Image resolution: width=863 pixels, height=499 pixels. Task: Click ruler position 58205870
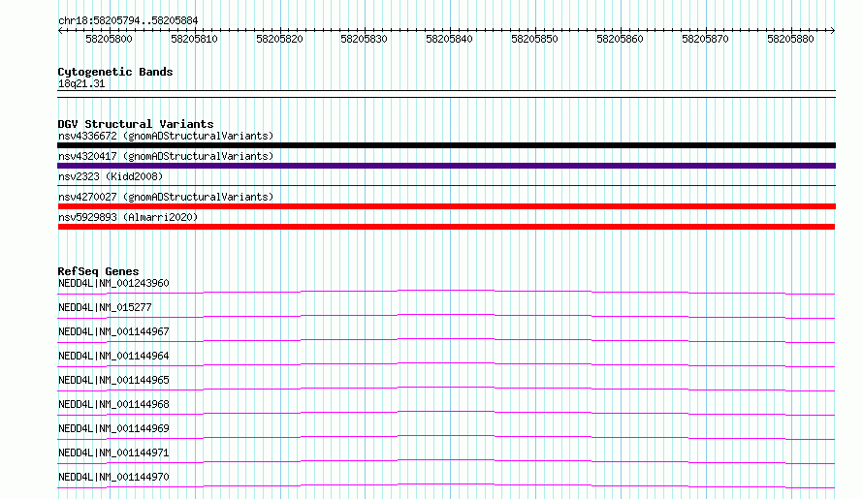point(705,39)
